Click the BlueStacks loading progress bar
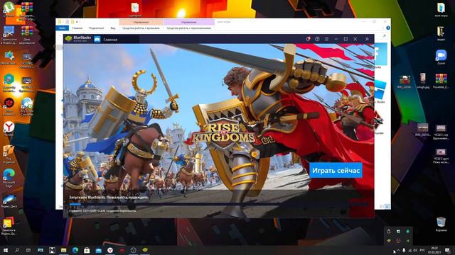This screenshot has width=455, height=255. [218, 204]
